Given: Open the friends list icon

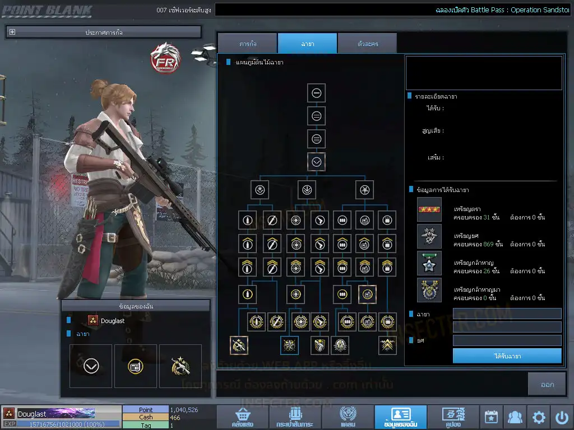Looking at the screenshot, I should point(515,417).
